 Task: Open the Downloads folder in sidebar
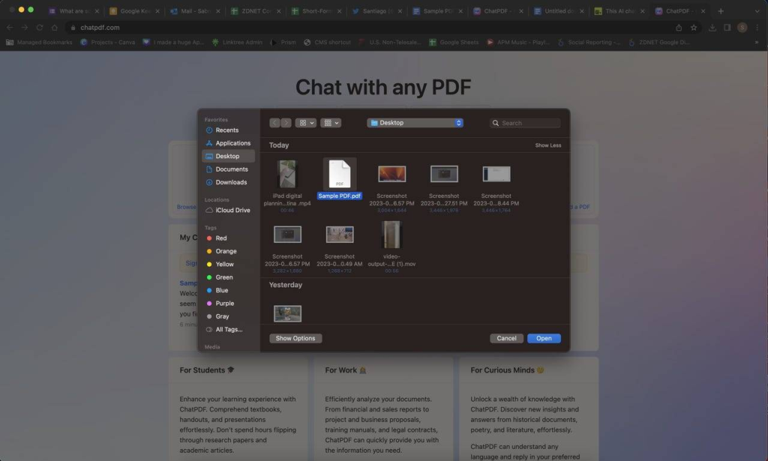231,182
